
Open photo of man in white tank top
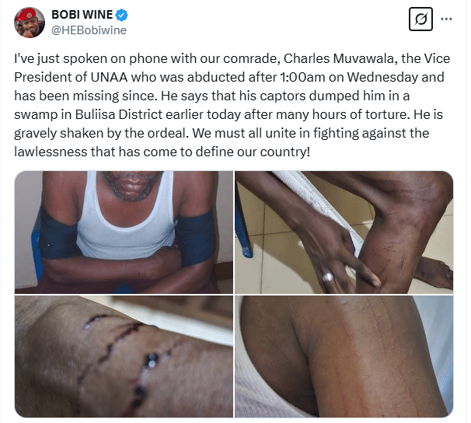pyautogui.click(x=124, y=232)
